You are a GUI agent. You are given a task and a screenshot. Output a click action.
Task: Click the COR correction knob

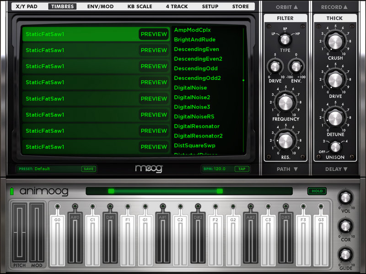345,226
